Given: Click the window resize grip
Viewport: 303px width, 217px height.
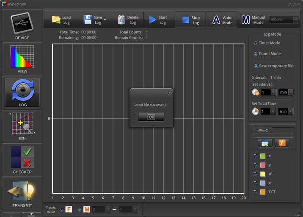Looking at the screenshot, I should [299, 214].
